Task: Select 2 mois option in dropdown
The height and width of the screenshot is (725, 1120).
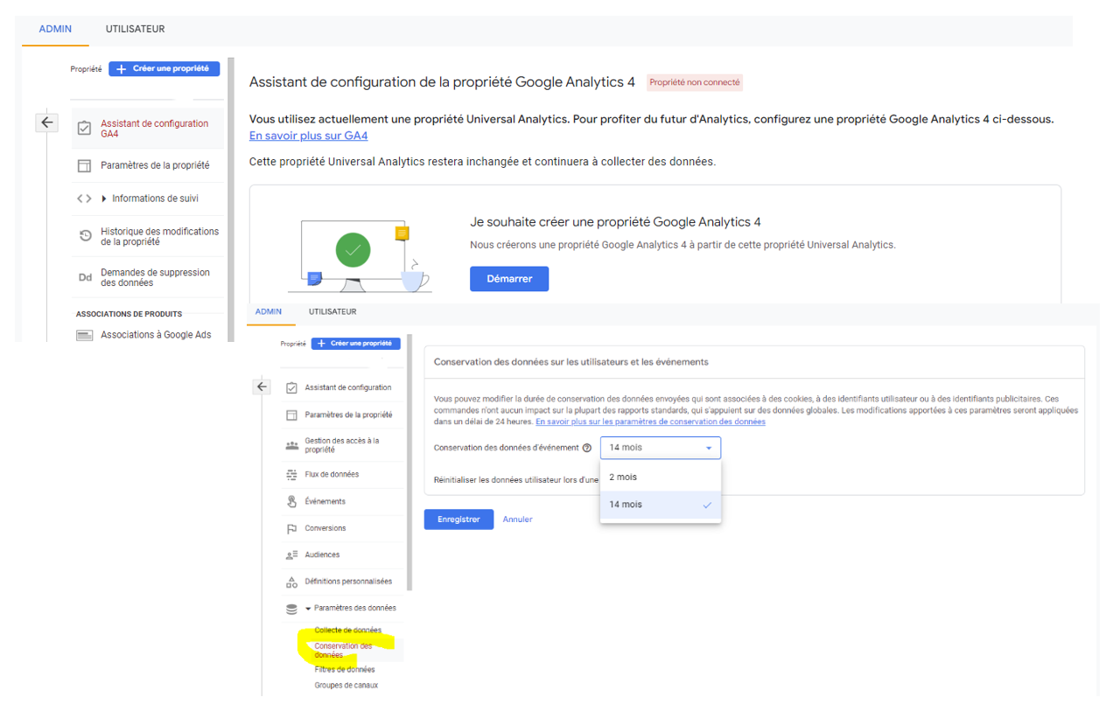Action: (661, 478)
